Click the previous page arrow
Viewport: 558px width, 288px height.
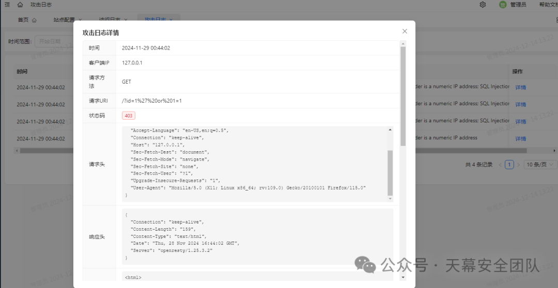tap(500, 165)
